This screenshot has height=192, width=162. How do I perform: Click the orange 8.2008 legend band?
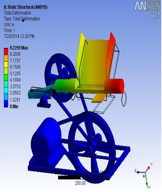coord(6,58)
